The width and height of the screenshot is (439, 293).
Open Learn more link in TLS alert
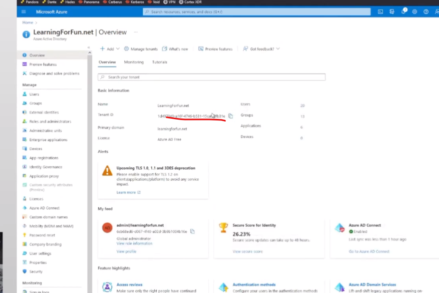click(128, 192)
